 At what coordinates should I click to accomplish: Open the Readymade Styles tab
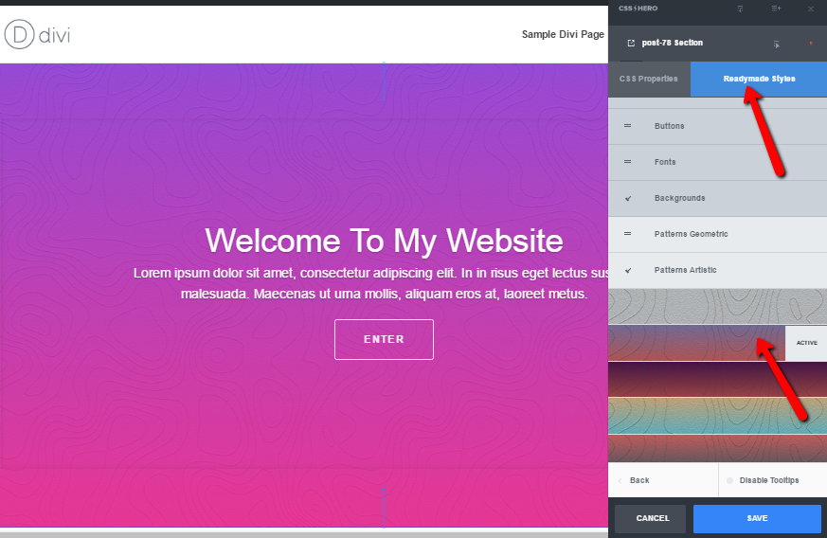[x=759, y=79]
